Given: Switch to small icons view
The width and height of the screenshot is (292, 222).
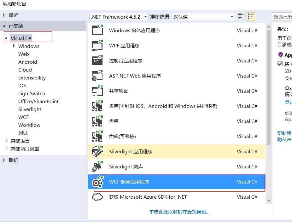Looking at the screenshot, I should tap(241, 17).
